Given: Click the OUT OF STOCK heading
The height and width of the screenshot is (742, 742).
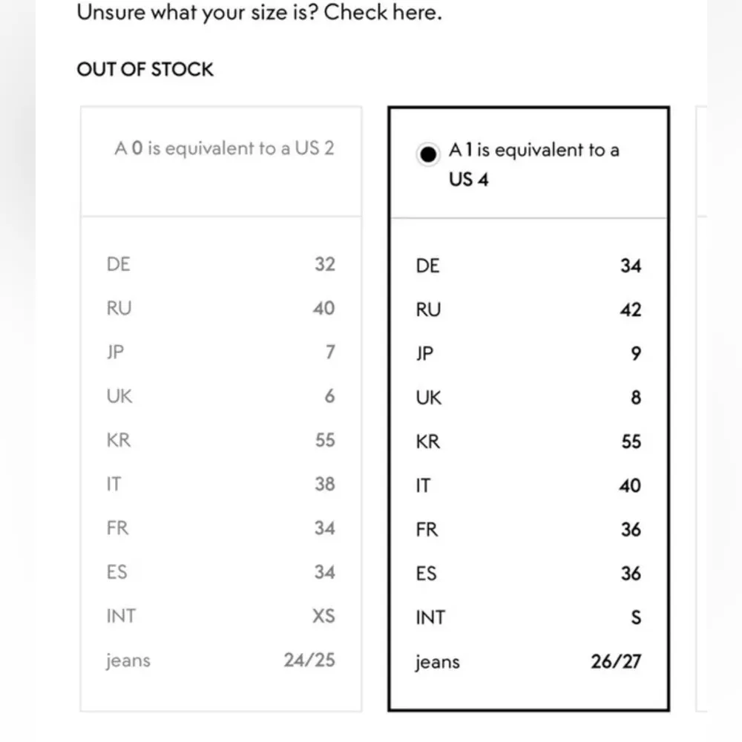Looking at the screenshot, I should pyautogui.click(x=145, y=70).
